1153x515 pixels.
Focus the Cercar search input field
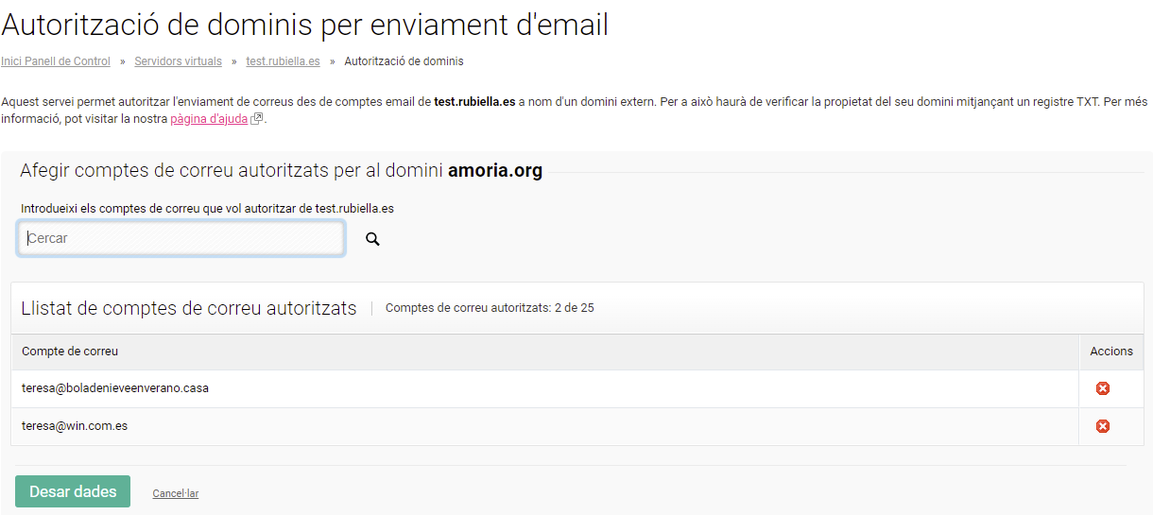(x=181, y=239)
